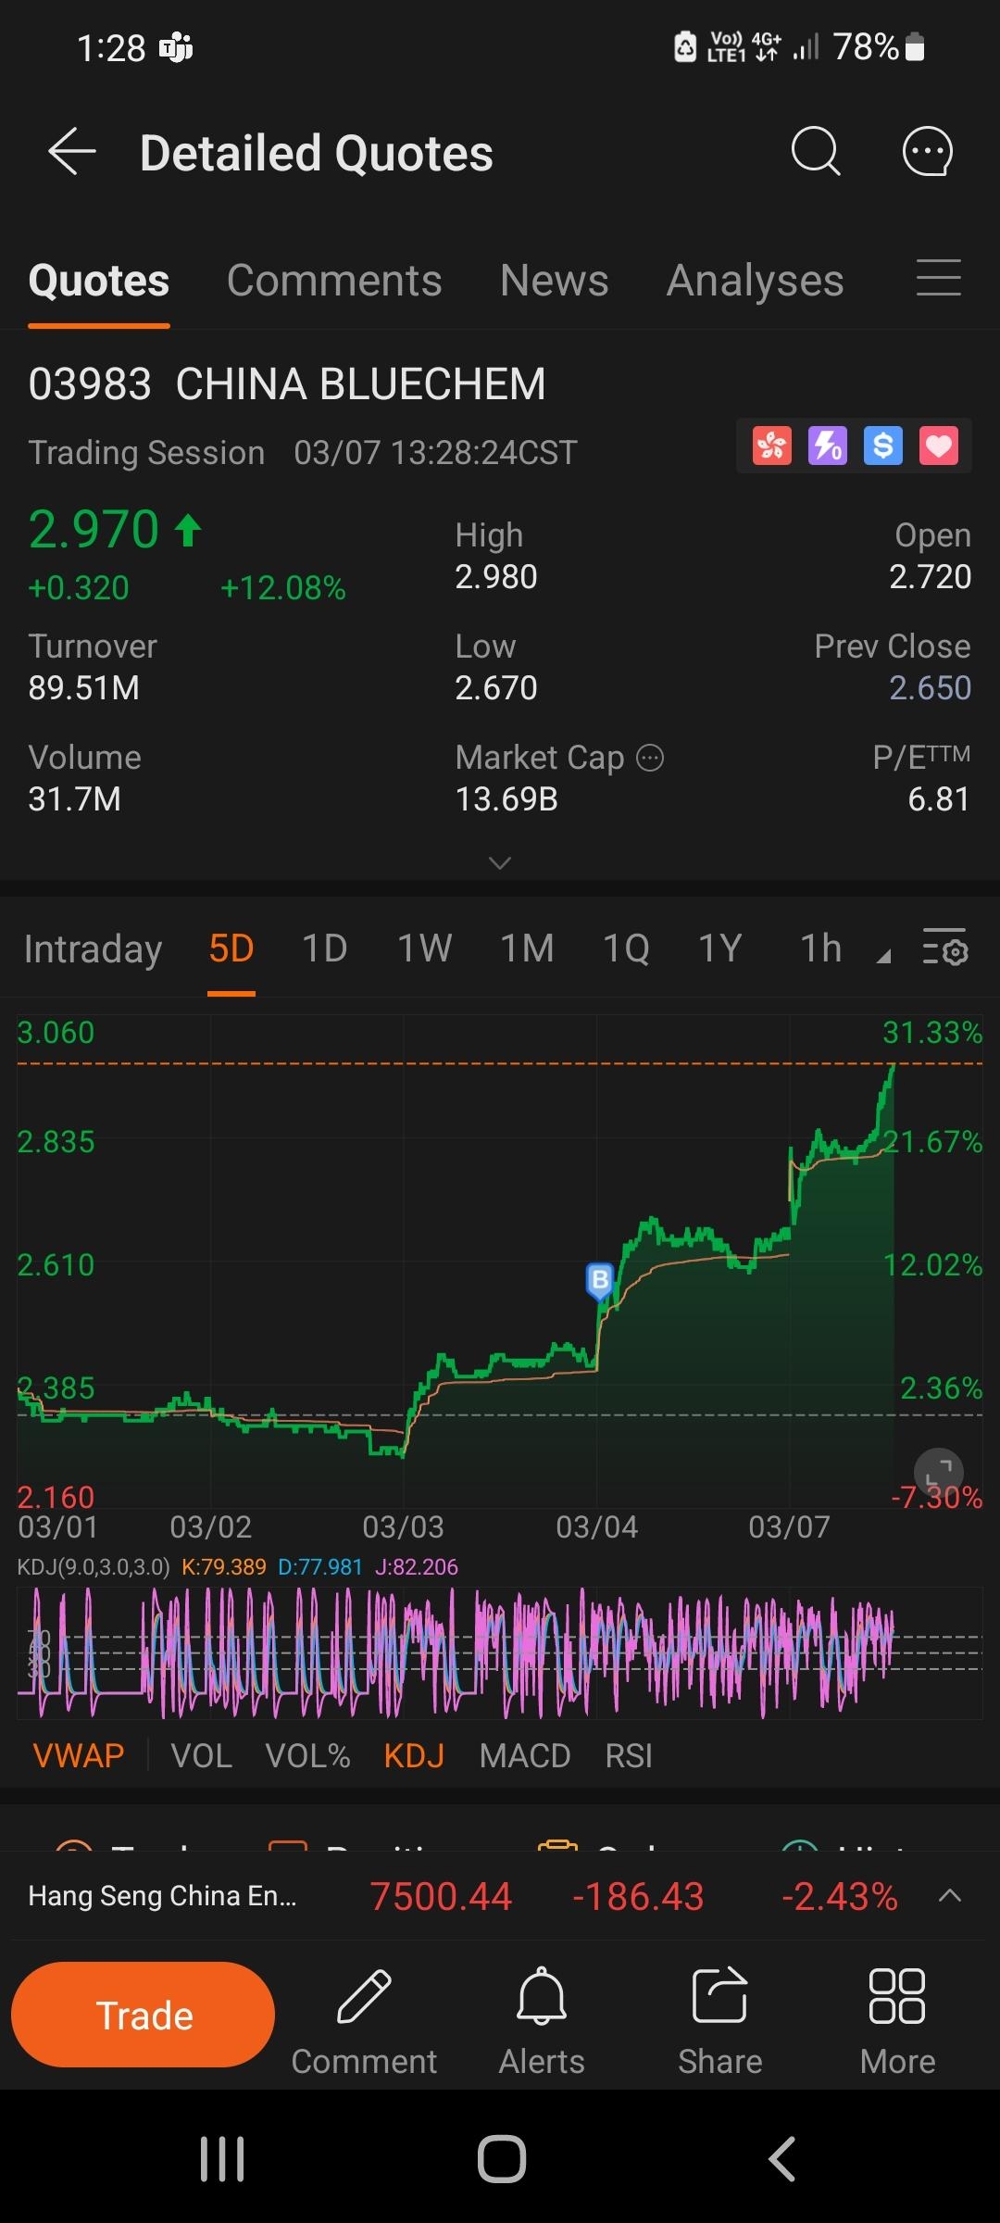Tap the fullscreen expand chart icon
Viewport: 1000px width, 2223px height.
tap(938, 1472)
